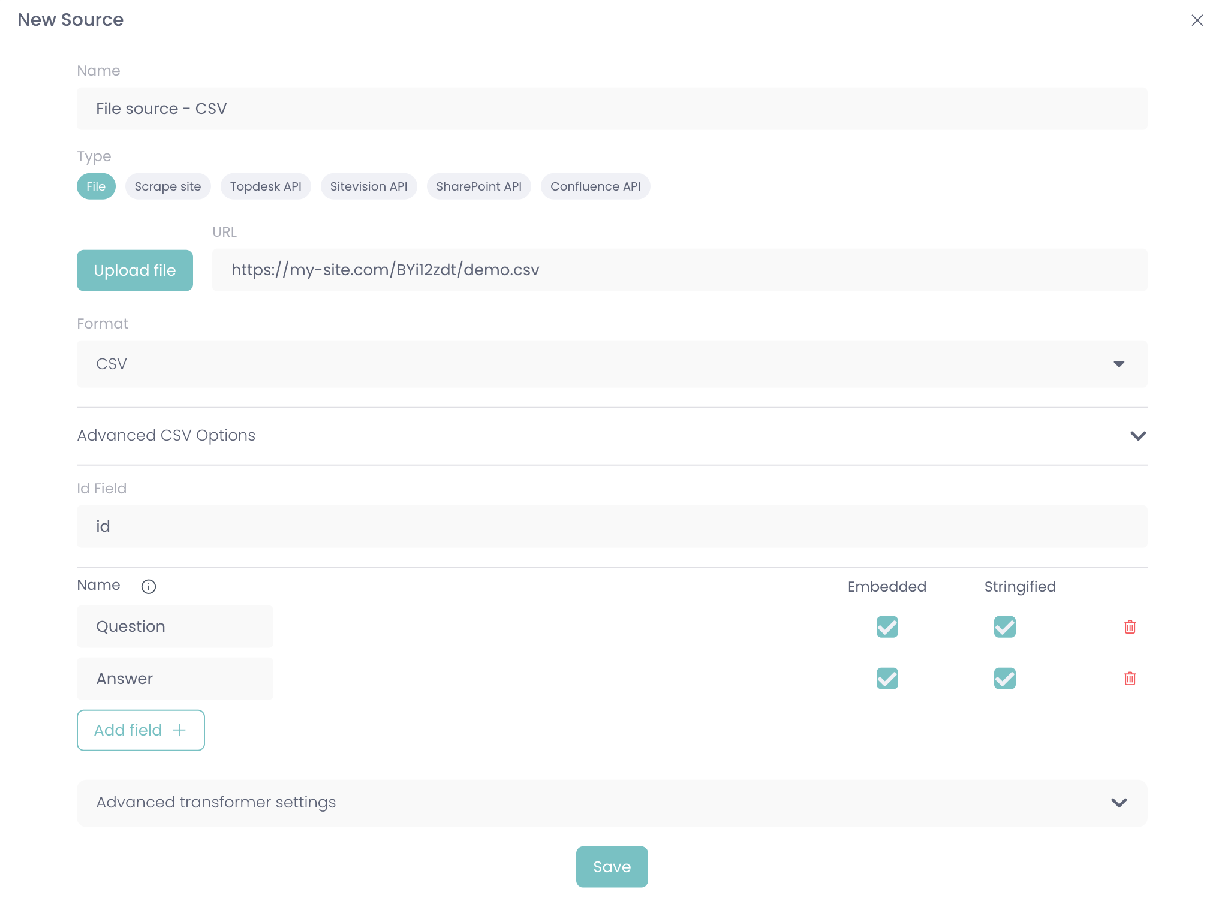The width and height of the screenshot is (1222, 916).
Task: Add a new field
Action: tap(141, 730)
